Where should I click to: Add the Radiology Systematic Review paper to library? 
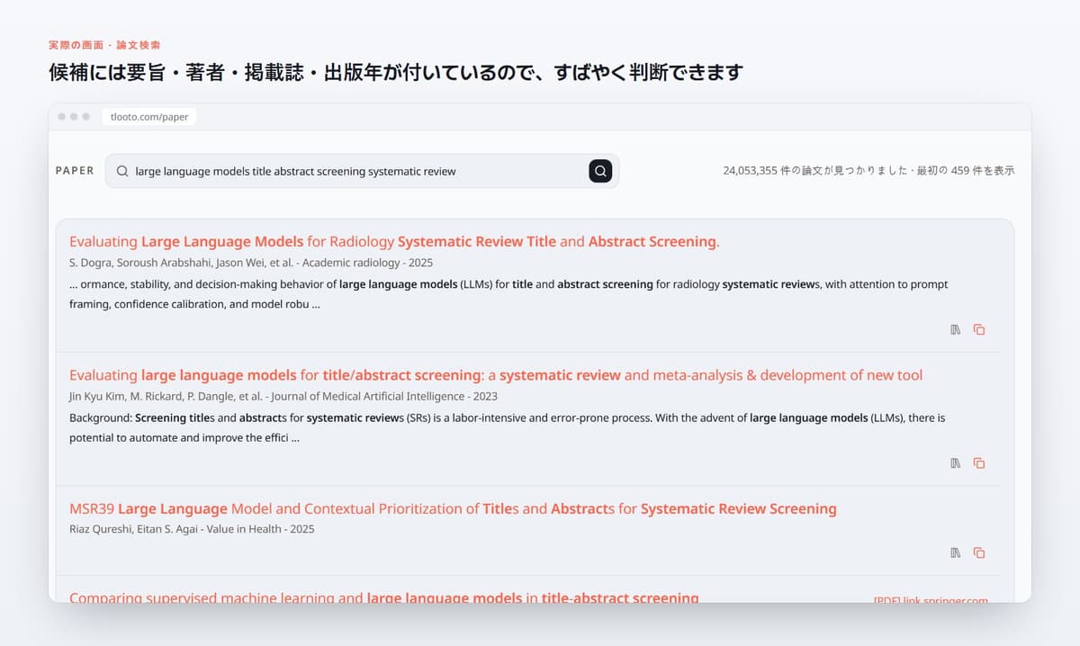tap(956, 329)
